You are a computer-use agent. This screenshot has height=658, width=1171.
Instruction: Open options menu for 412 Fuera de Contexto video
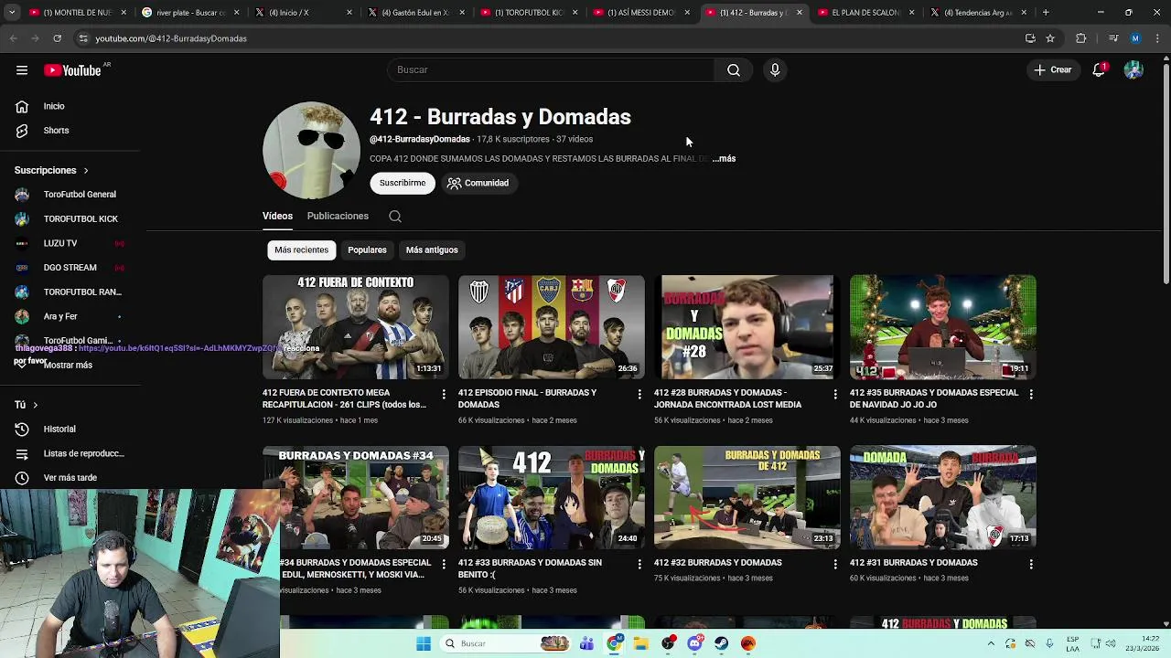click(x=444, y=394)
